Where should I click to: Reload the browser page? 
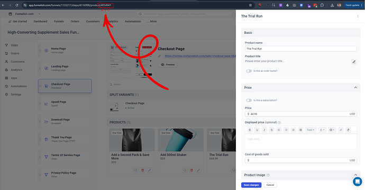17,5
